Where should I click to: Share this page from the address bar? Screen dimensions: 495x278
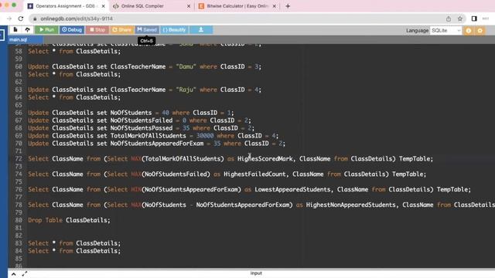[x=449, y=19]
